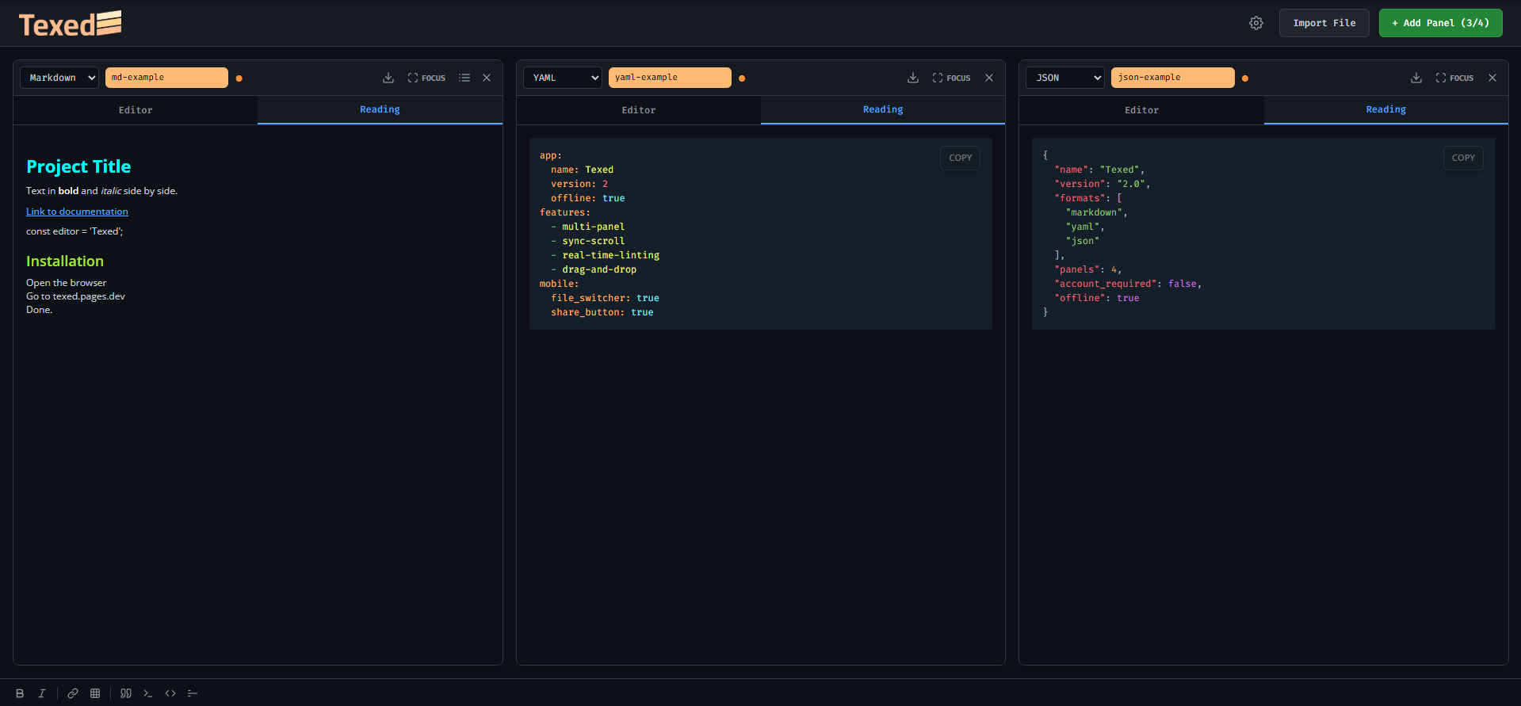Click the Bold formatting icon
This screenshot has height=706, width=1521.
click(20, 693)
